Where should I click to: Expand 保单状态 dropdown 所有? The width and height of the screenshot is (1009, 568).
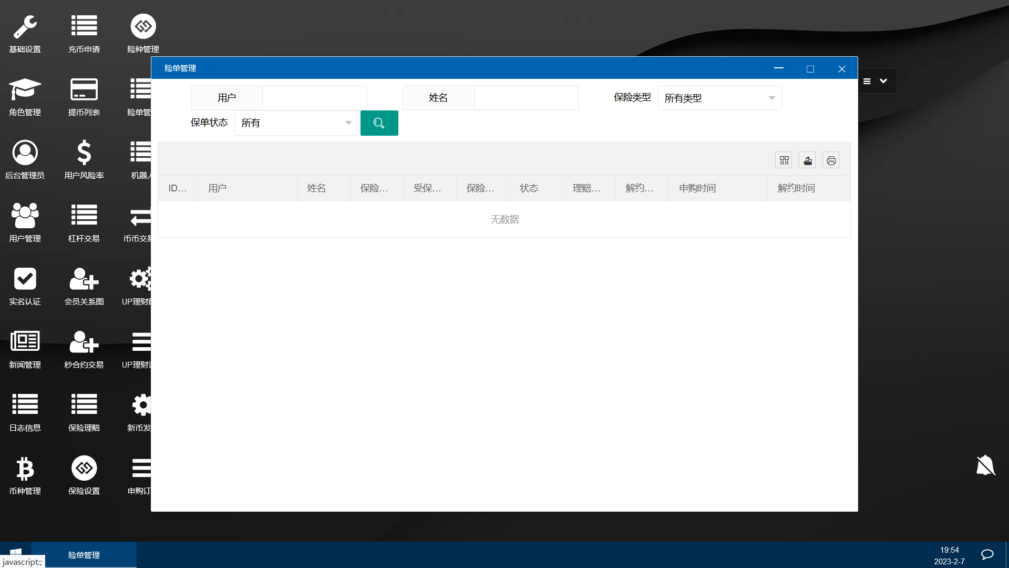click(x=296, y=123)
